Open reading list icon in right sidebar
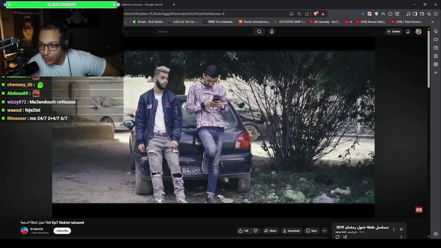The width and height of the screenshot is (441, 248). click(x=435, y=64)
